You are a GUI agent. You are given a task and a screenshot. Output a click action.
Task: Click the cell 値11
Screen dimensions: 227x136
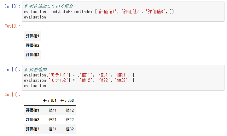click(x=52, y=110)
